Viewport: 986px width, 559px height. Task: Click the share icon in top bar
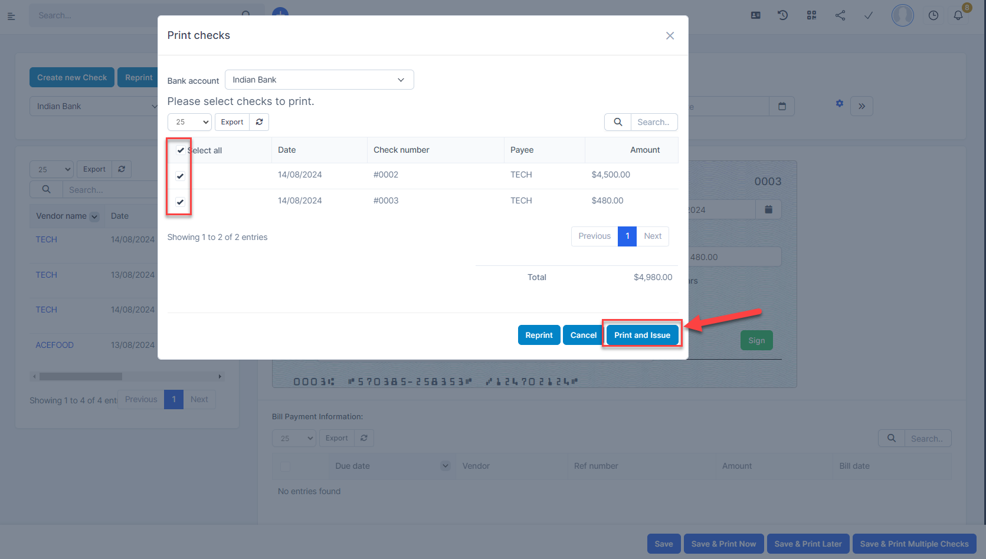(840, 15)
